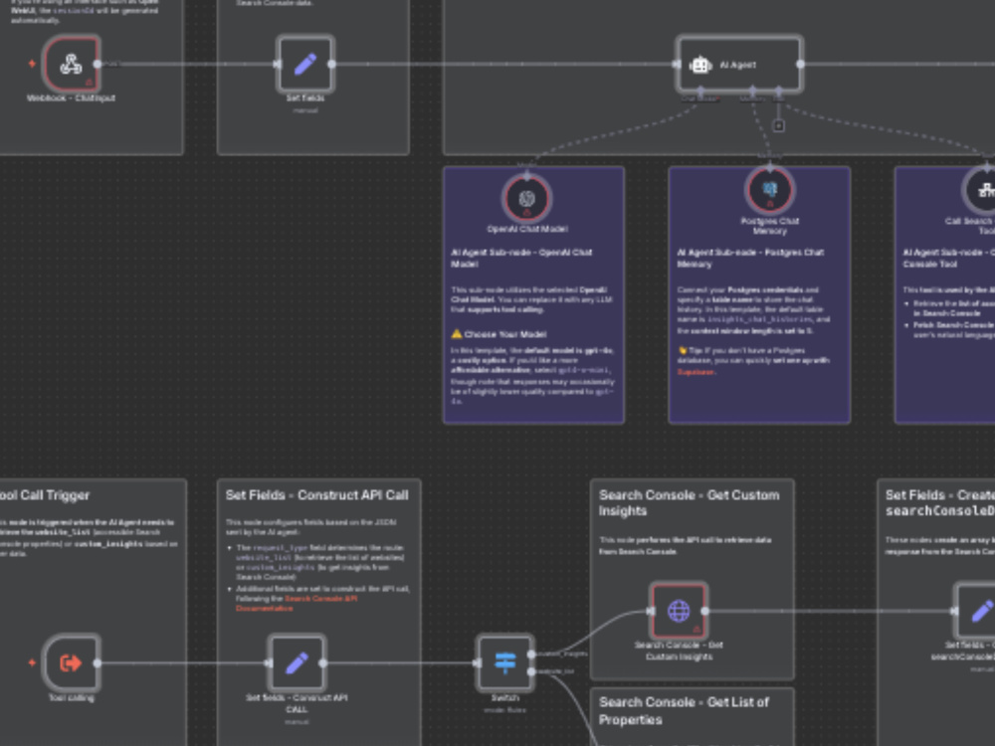Select the Webhook - ChatInput node icon
The height and width of the screenshot is (746, 995).
[71, 64]
